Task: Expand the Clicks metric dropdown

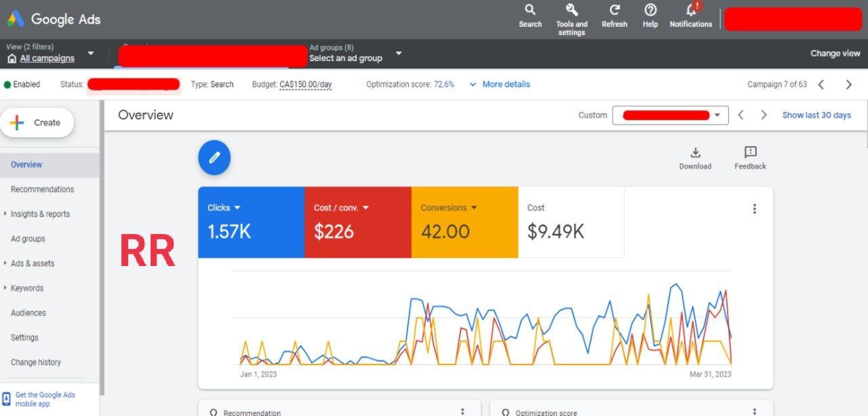Action: [237, 208]
